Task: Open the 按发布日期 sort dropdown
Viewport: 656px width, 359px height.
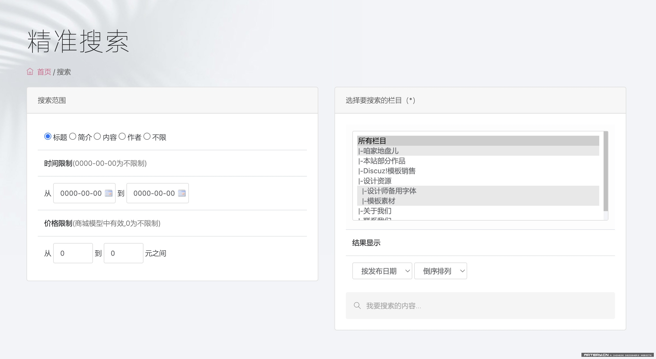Action: click(382, 271)
